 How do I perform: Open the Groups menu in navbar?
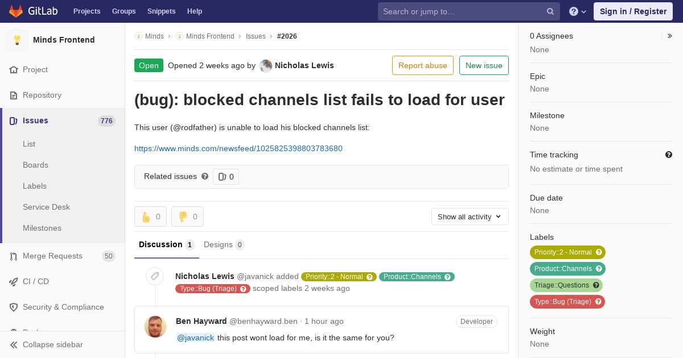(124, 11)
